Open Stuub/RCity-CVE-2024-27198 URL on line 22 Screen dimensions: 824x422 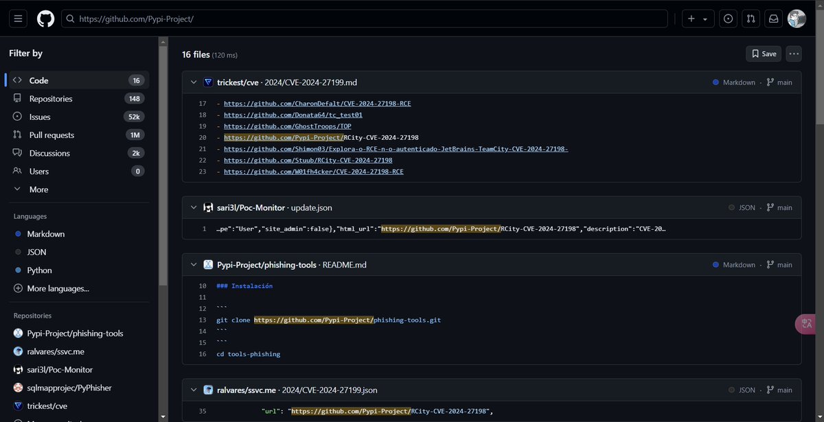(x=308, y=160)
